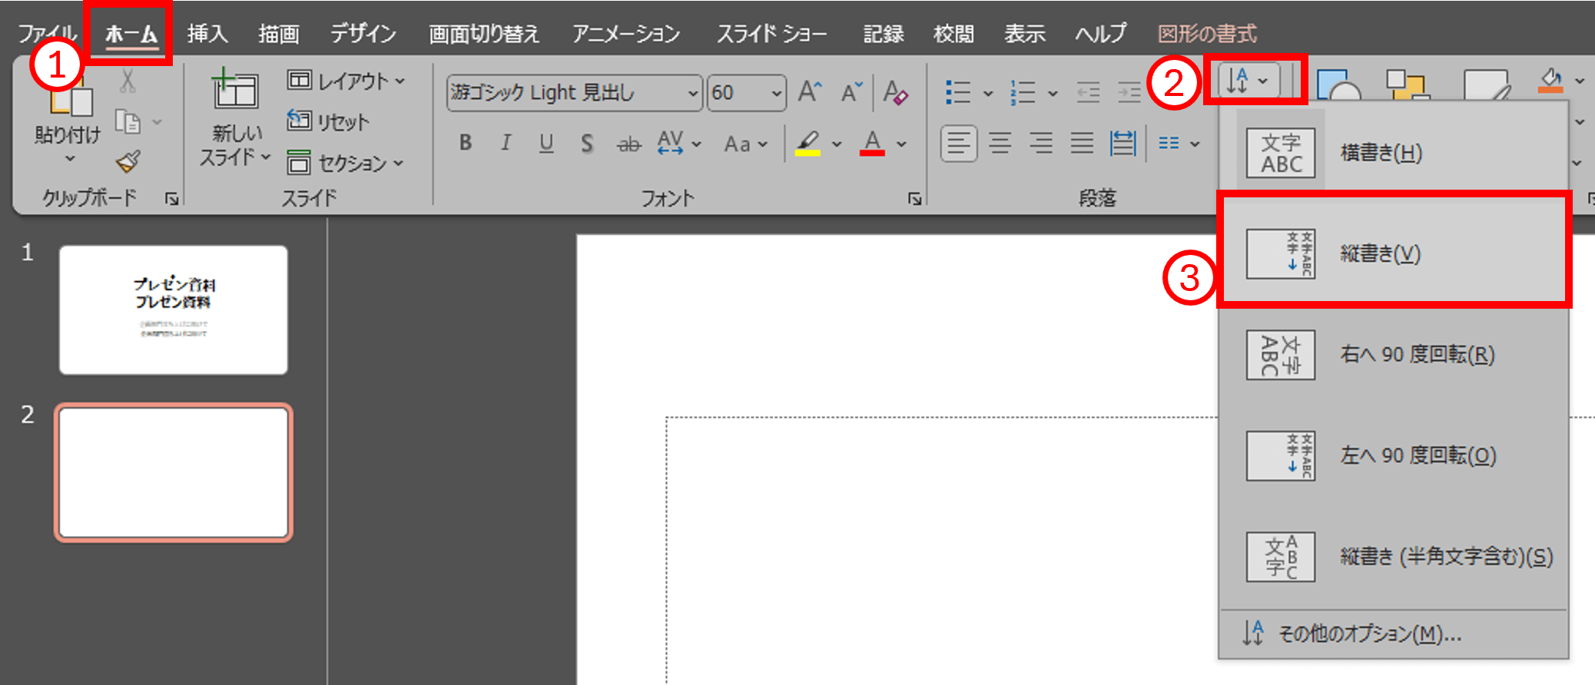Open その他のオプション(M)...
The image size is (1595, 685).
click(1392, 634)
